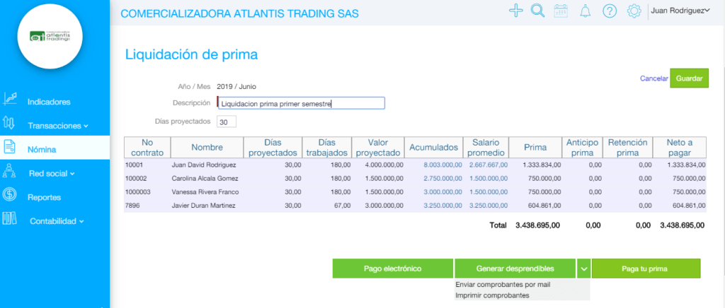This screenshot has height=308, width=725.
Task: Click the Días trabajados column header
Action: point(327,148)
